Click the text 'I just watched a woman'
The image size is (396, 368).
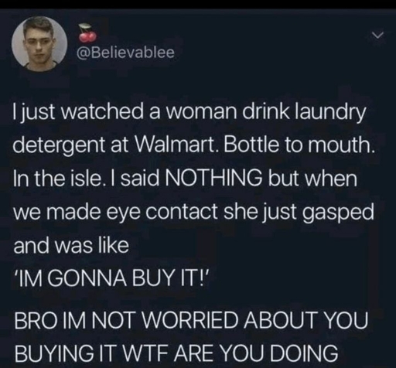[x=125, y=113]
